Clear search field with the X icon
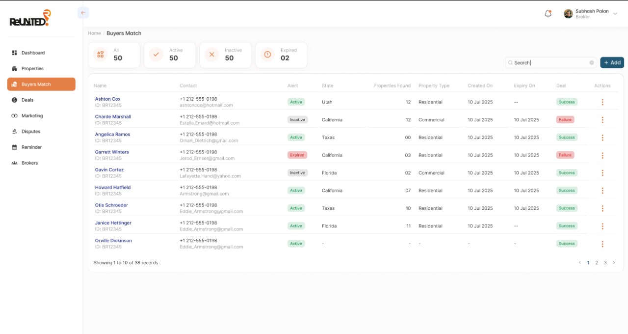This screenshot has height=334, width=628. pyautogui.click(x=592, y=63)
